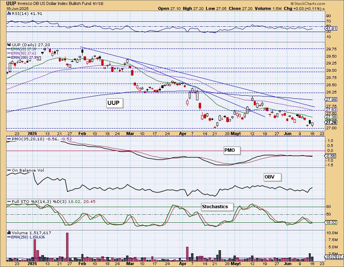Click the tallest volume bar in late January
The height and width of the screenshot is (267, 344).
click(x=67, y=247)
